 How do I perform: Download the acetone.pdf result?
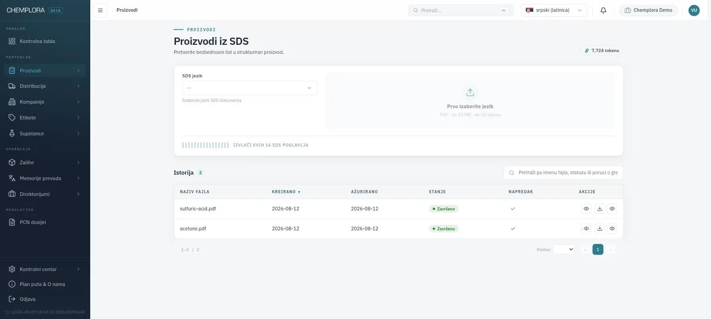tap(599, 229)
